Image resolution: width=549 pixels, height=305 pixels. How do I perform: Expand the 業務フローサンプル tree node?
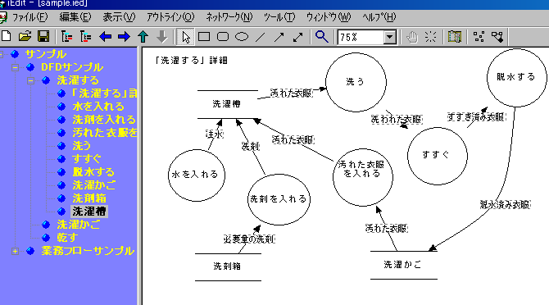(15, 251)
